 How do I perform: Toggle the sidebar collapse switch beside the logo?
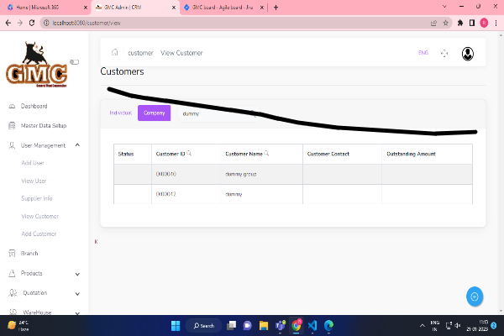coord(75,61)
